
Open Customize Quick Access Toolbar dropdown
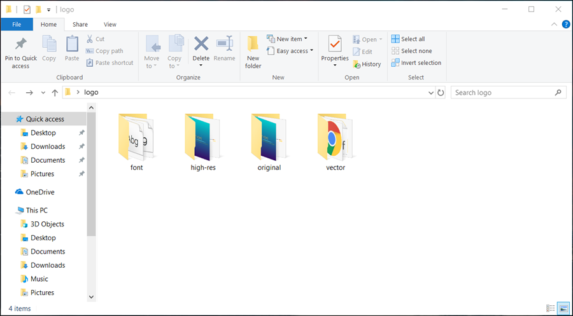(48, 10)
